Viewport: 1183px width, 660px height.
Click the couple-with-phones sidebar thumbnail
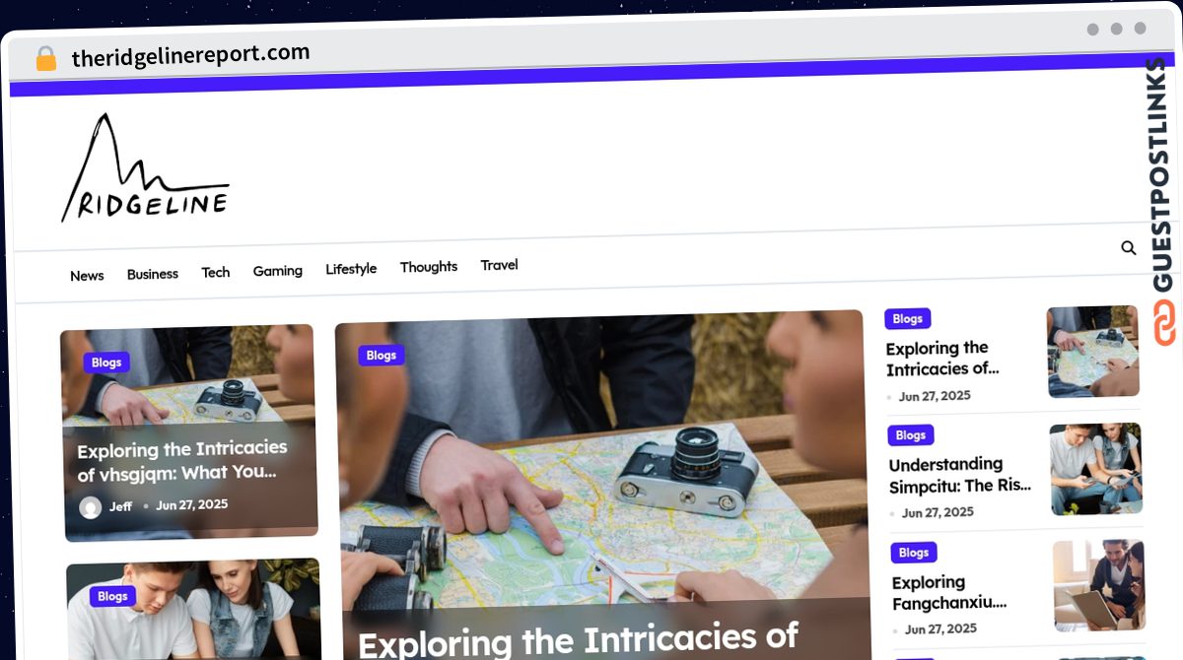pos(1096,469)
